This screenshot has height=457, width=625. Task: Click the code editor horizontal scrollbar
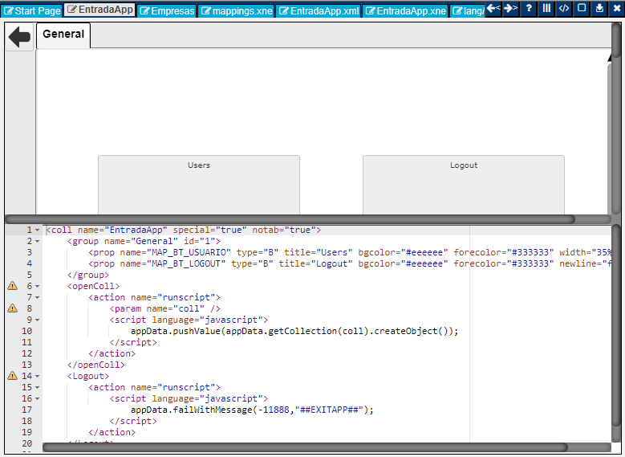pyautogui.click(x=305, y=447)
